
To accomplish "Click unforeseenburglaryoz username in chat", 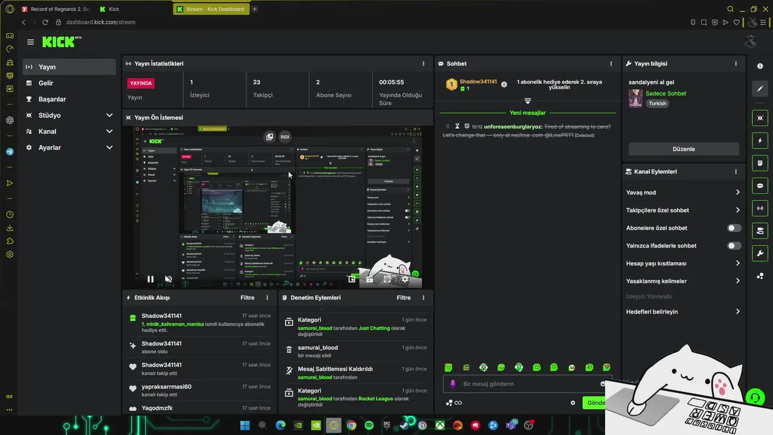I will click(513, 126).
